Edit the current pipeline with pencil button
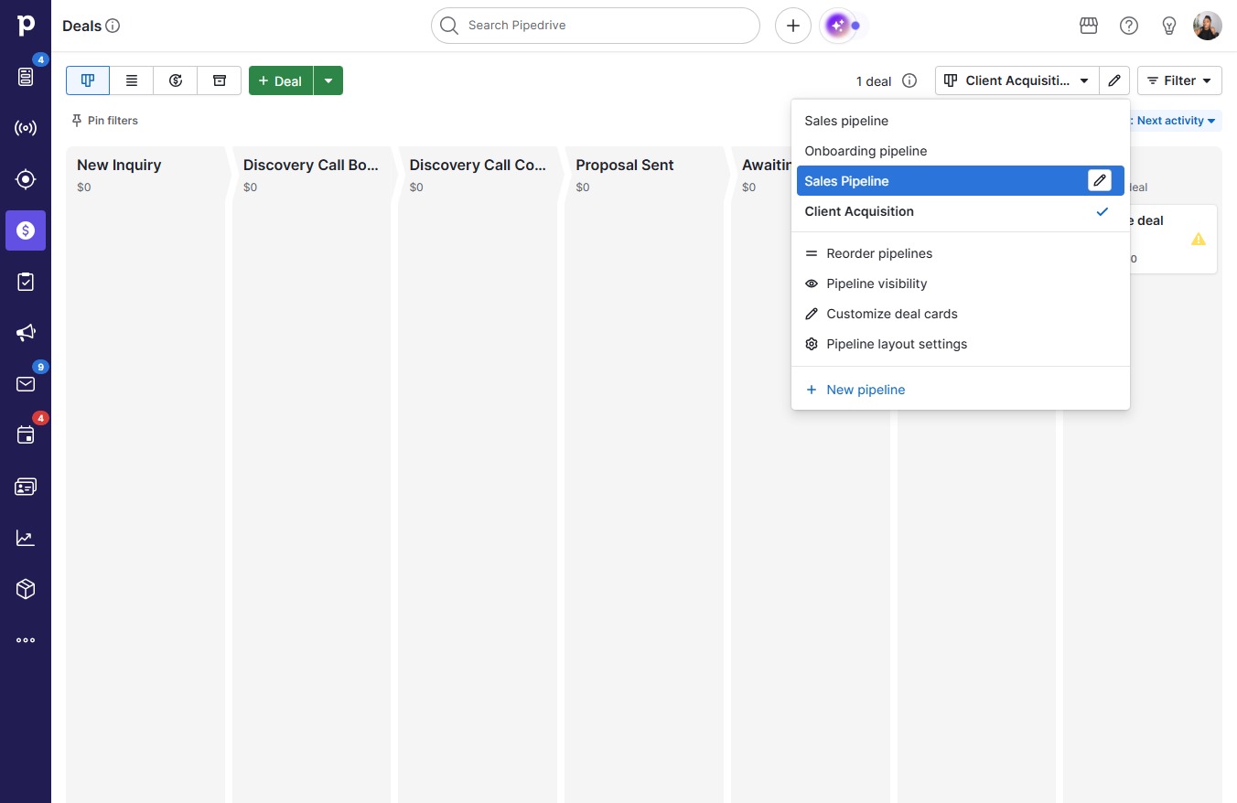Screen dimensions: 1237x803 [1114, 80]
